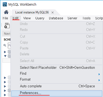Click the greyed-out Redo entry
This screenshot has width=103, height=97.
pos(57,30)
